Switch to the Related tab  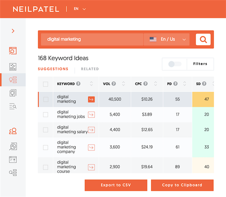coord(90,69)
